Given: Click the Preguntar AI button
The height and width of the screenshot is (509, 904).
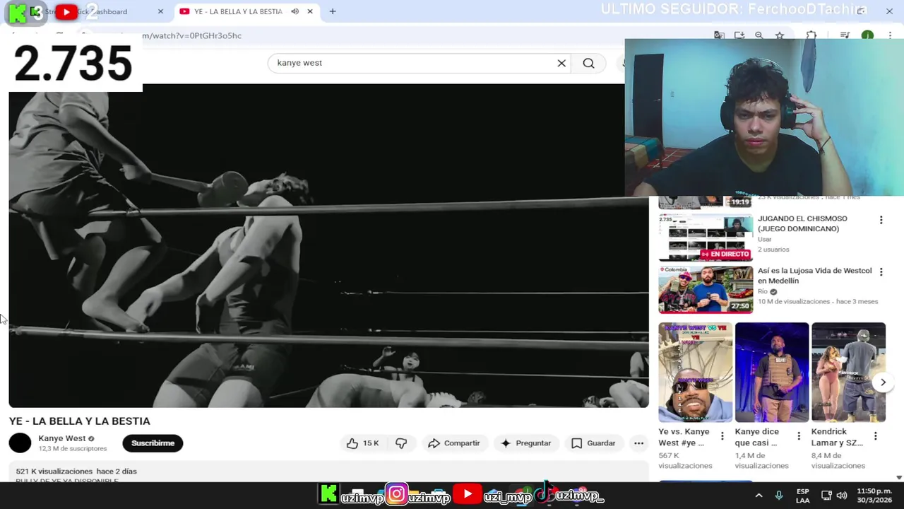Looking at the screenshot, I should (x=525, y=443).
